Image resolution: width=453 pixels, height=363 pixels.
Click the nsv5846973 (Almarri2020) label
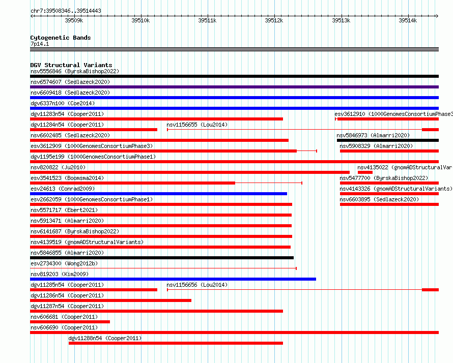pos(373,135)
